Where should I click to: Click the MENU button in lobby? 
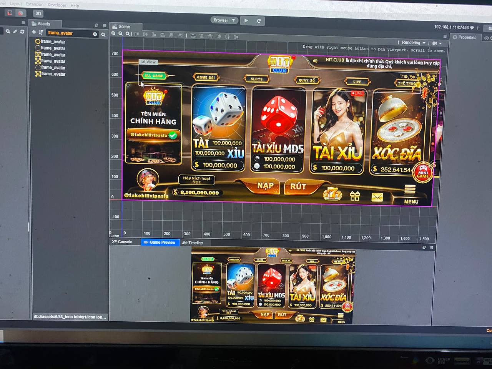(411, 194)
